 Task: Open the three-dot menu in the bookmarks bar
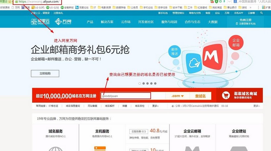tap(258, 7)
